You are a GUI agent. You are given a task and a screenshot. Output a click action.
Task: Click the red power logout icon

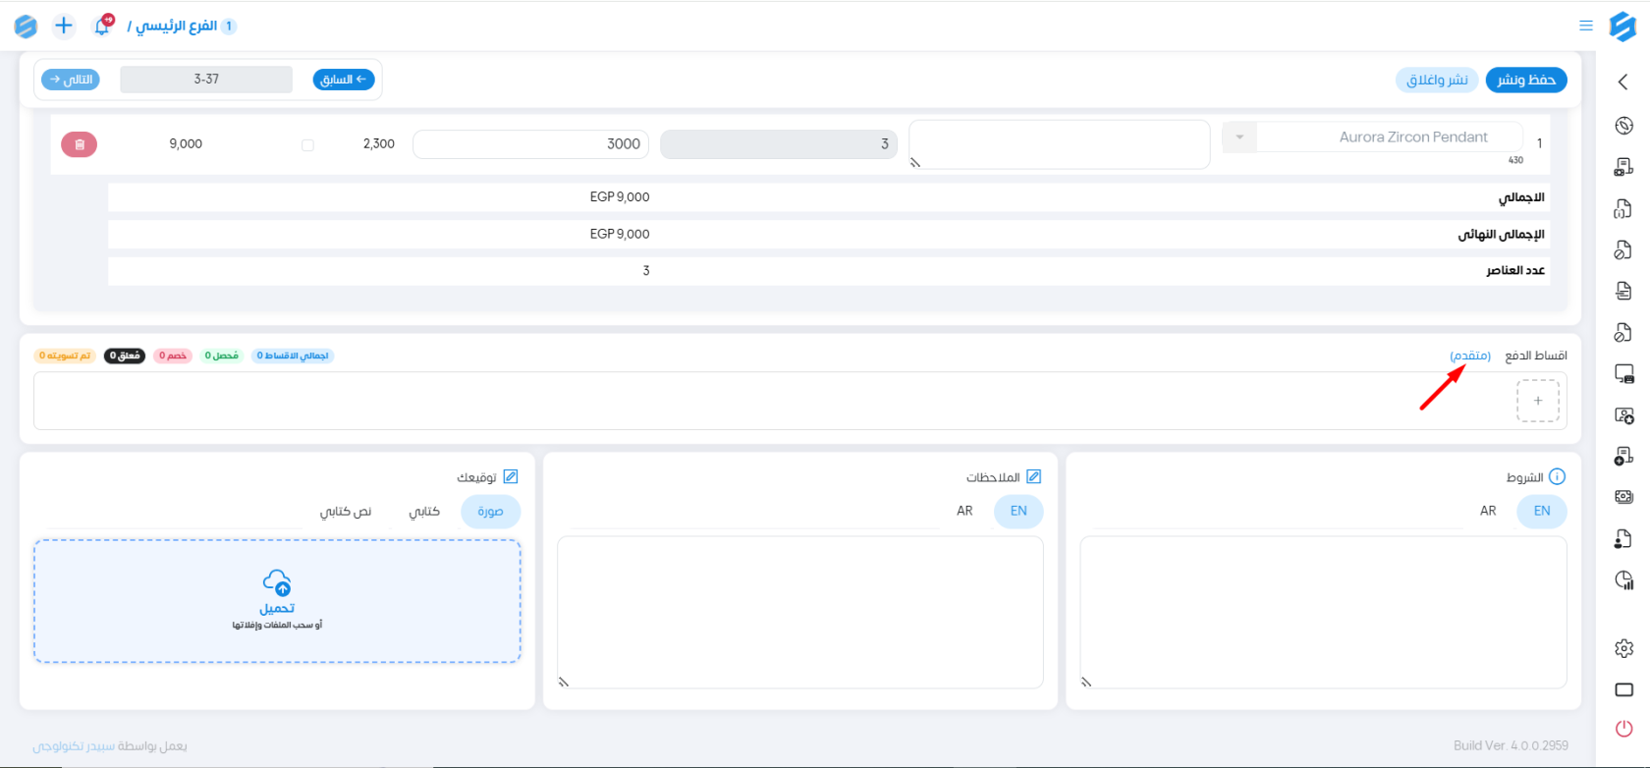click(1623, 729)
